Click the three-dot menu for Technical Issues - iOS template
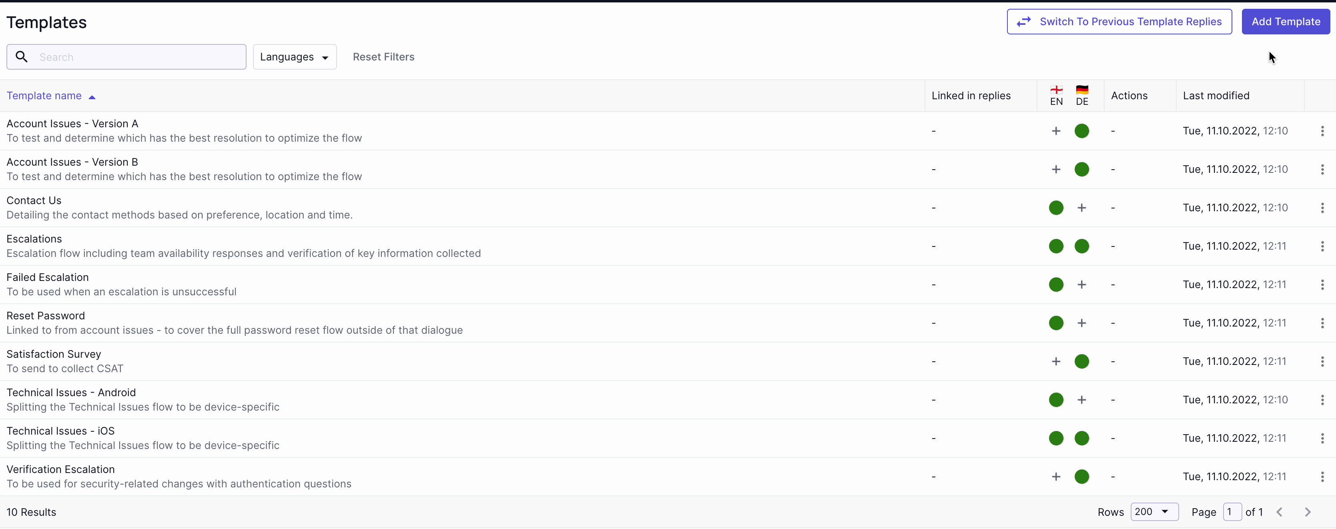The height and width of the screenshot is (529, 1336). click(1322, 438)
